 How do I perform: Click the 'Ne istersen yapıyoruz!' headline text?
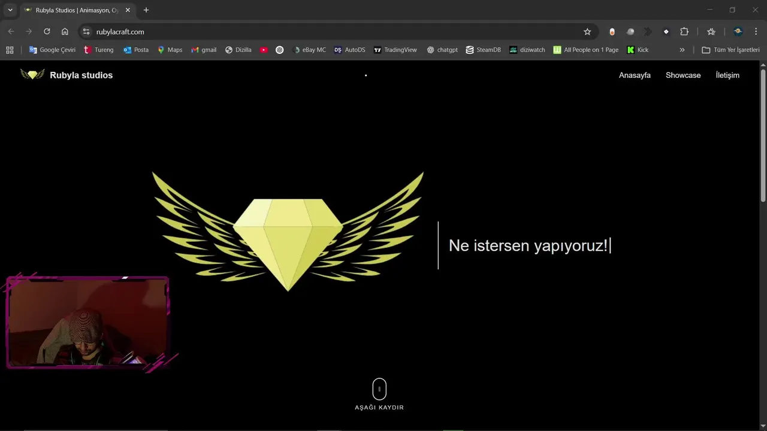point(528,245)
